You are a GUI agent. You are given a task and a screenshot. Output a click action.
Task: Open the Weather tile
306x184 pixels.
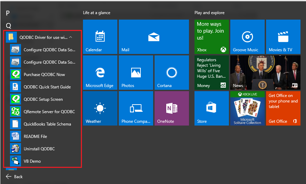coord(100,108)
